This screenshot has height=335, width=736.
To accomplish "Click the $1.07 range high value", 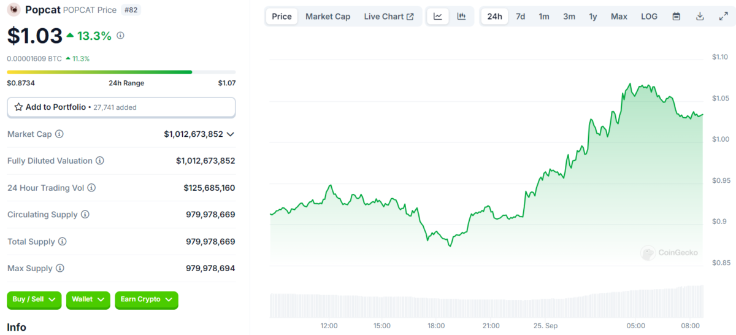I will tap(227, 83).
